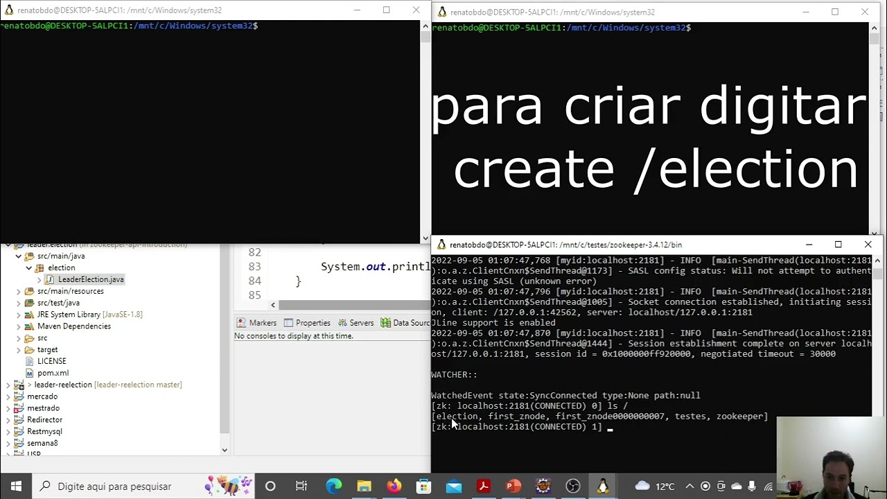Screen dimensions: 887x499
Task: Click the mestrado project icon with error marker
Action: click(x=19, y=408)
